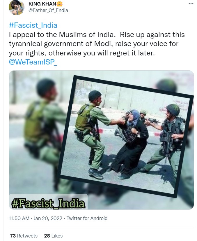Click the number 73 in the retweet count
Viewport: 197px width, 241px height.
coord(13,236)
